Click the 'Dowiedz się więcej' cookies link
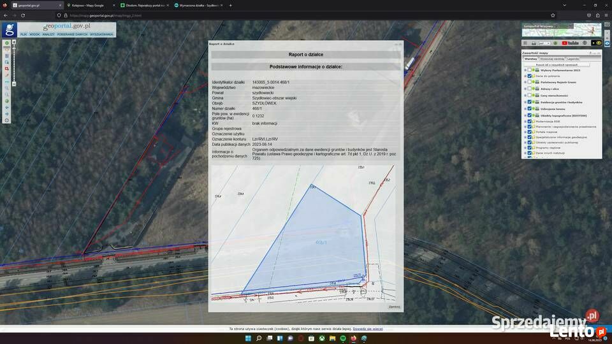This screenshot has width=612, height=344. (368, 329)
